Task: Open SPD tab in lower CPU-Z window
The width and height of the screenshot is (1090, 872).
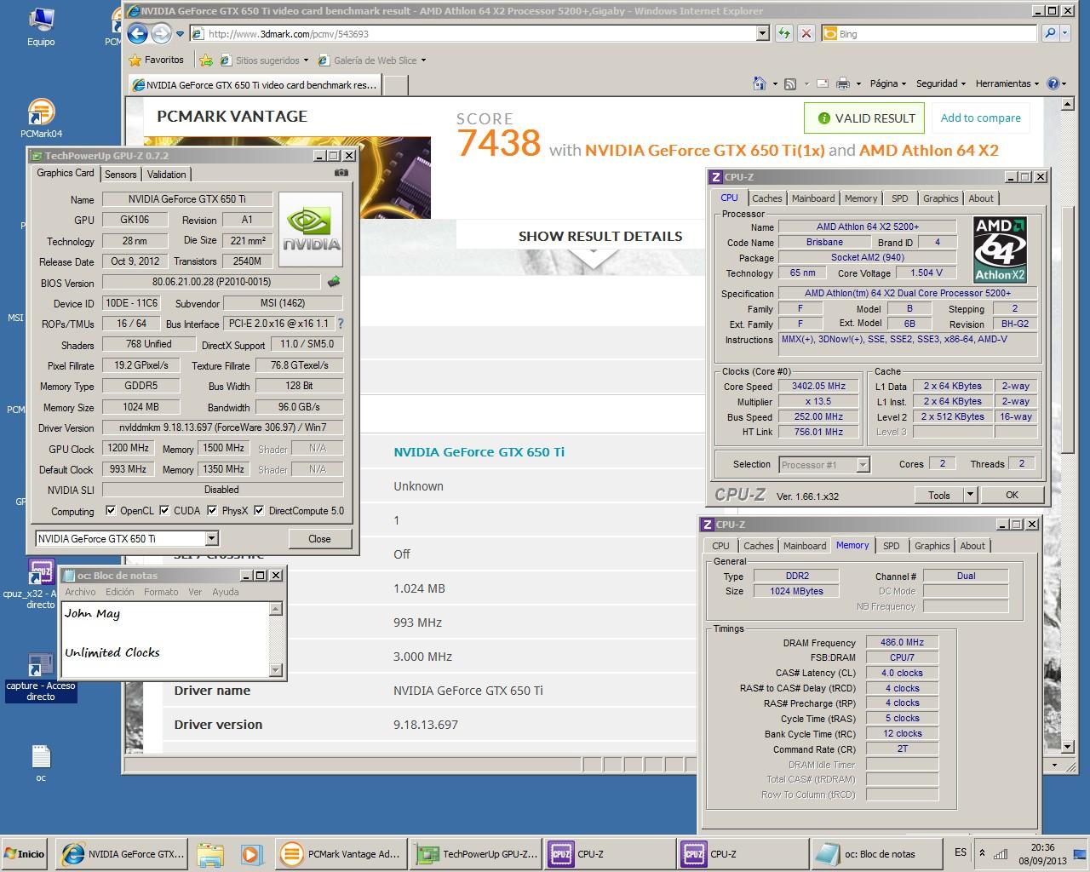Action: (x=891, y=546)
